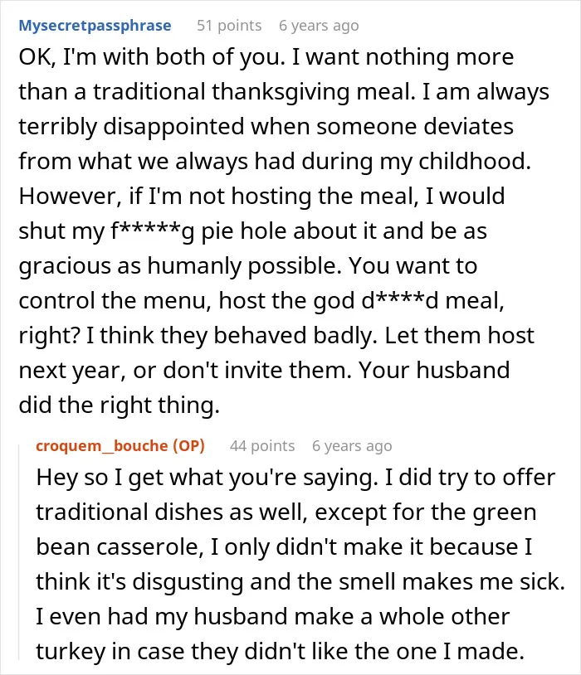This screenshot has width=581, height=675.
Task: Click the "44 points" score label
Action: pos(262,446)
